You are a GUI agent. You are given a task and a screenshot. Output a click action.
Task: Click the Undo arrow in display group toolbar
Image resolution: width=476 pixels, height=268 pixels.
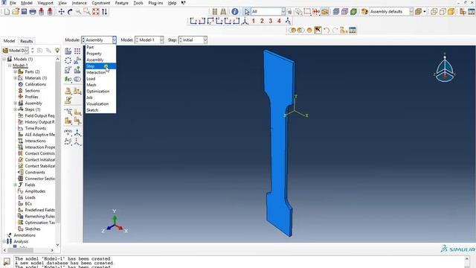pos(327,30)
